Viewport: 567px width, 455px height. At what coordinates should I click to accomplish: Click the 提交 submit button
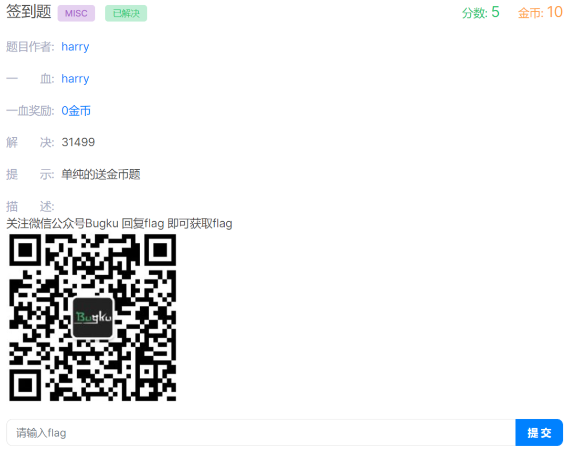pos(539,432)
